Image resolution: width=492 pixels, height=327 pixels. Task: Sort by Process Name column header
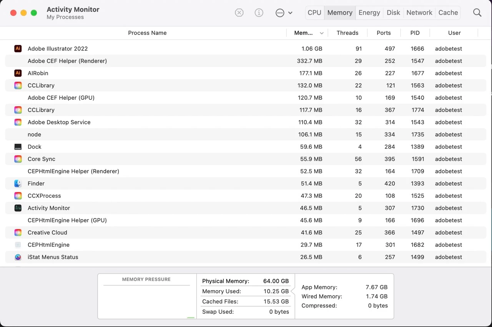click(x=147, y=33)
